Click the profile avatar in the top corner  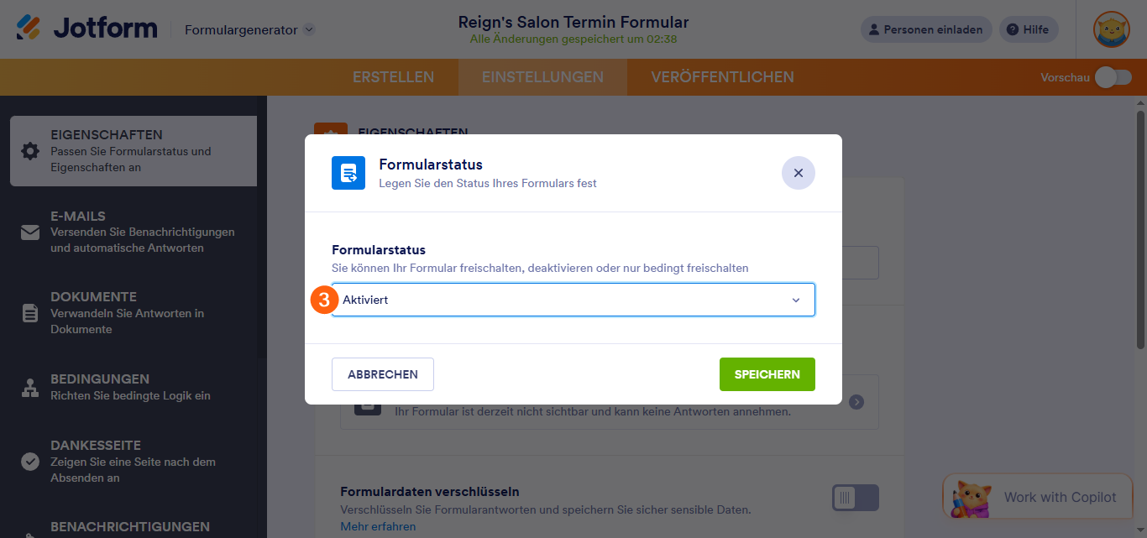point(1111,28)
